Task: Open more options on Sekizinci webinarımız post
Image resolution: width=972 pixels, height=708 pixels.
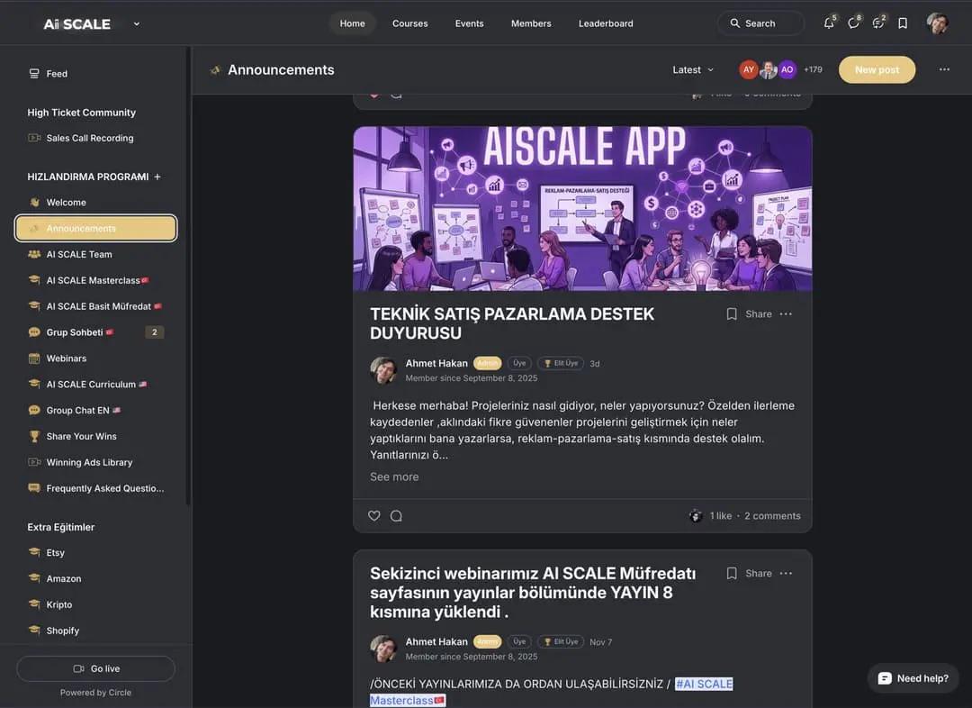Action: (x=786, y=574)
